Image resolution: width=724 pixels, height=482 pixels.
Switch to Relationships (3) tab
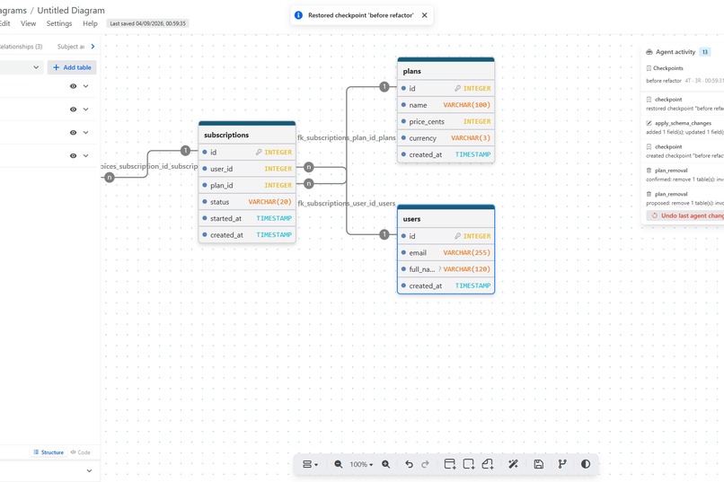pyautogui.click(x=21, y=47)
